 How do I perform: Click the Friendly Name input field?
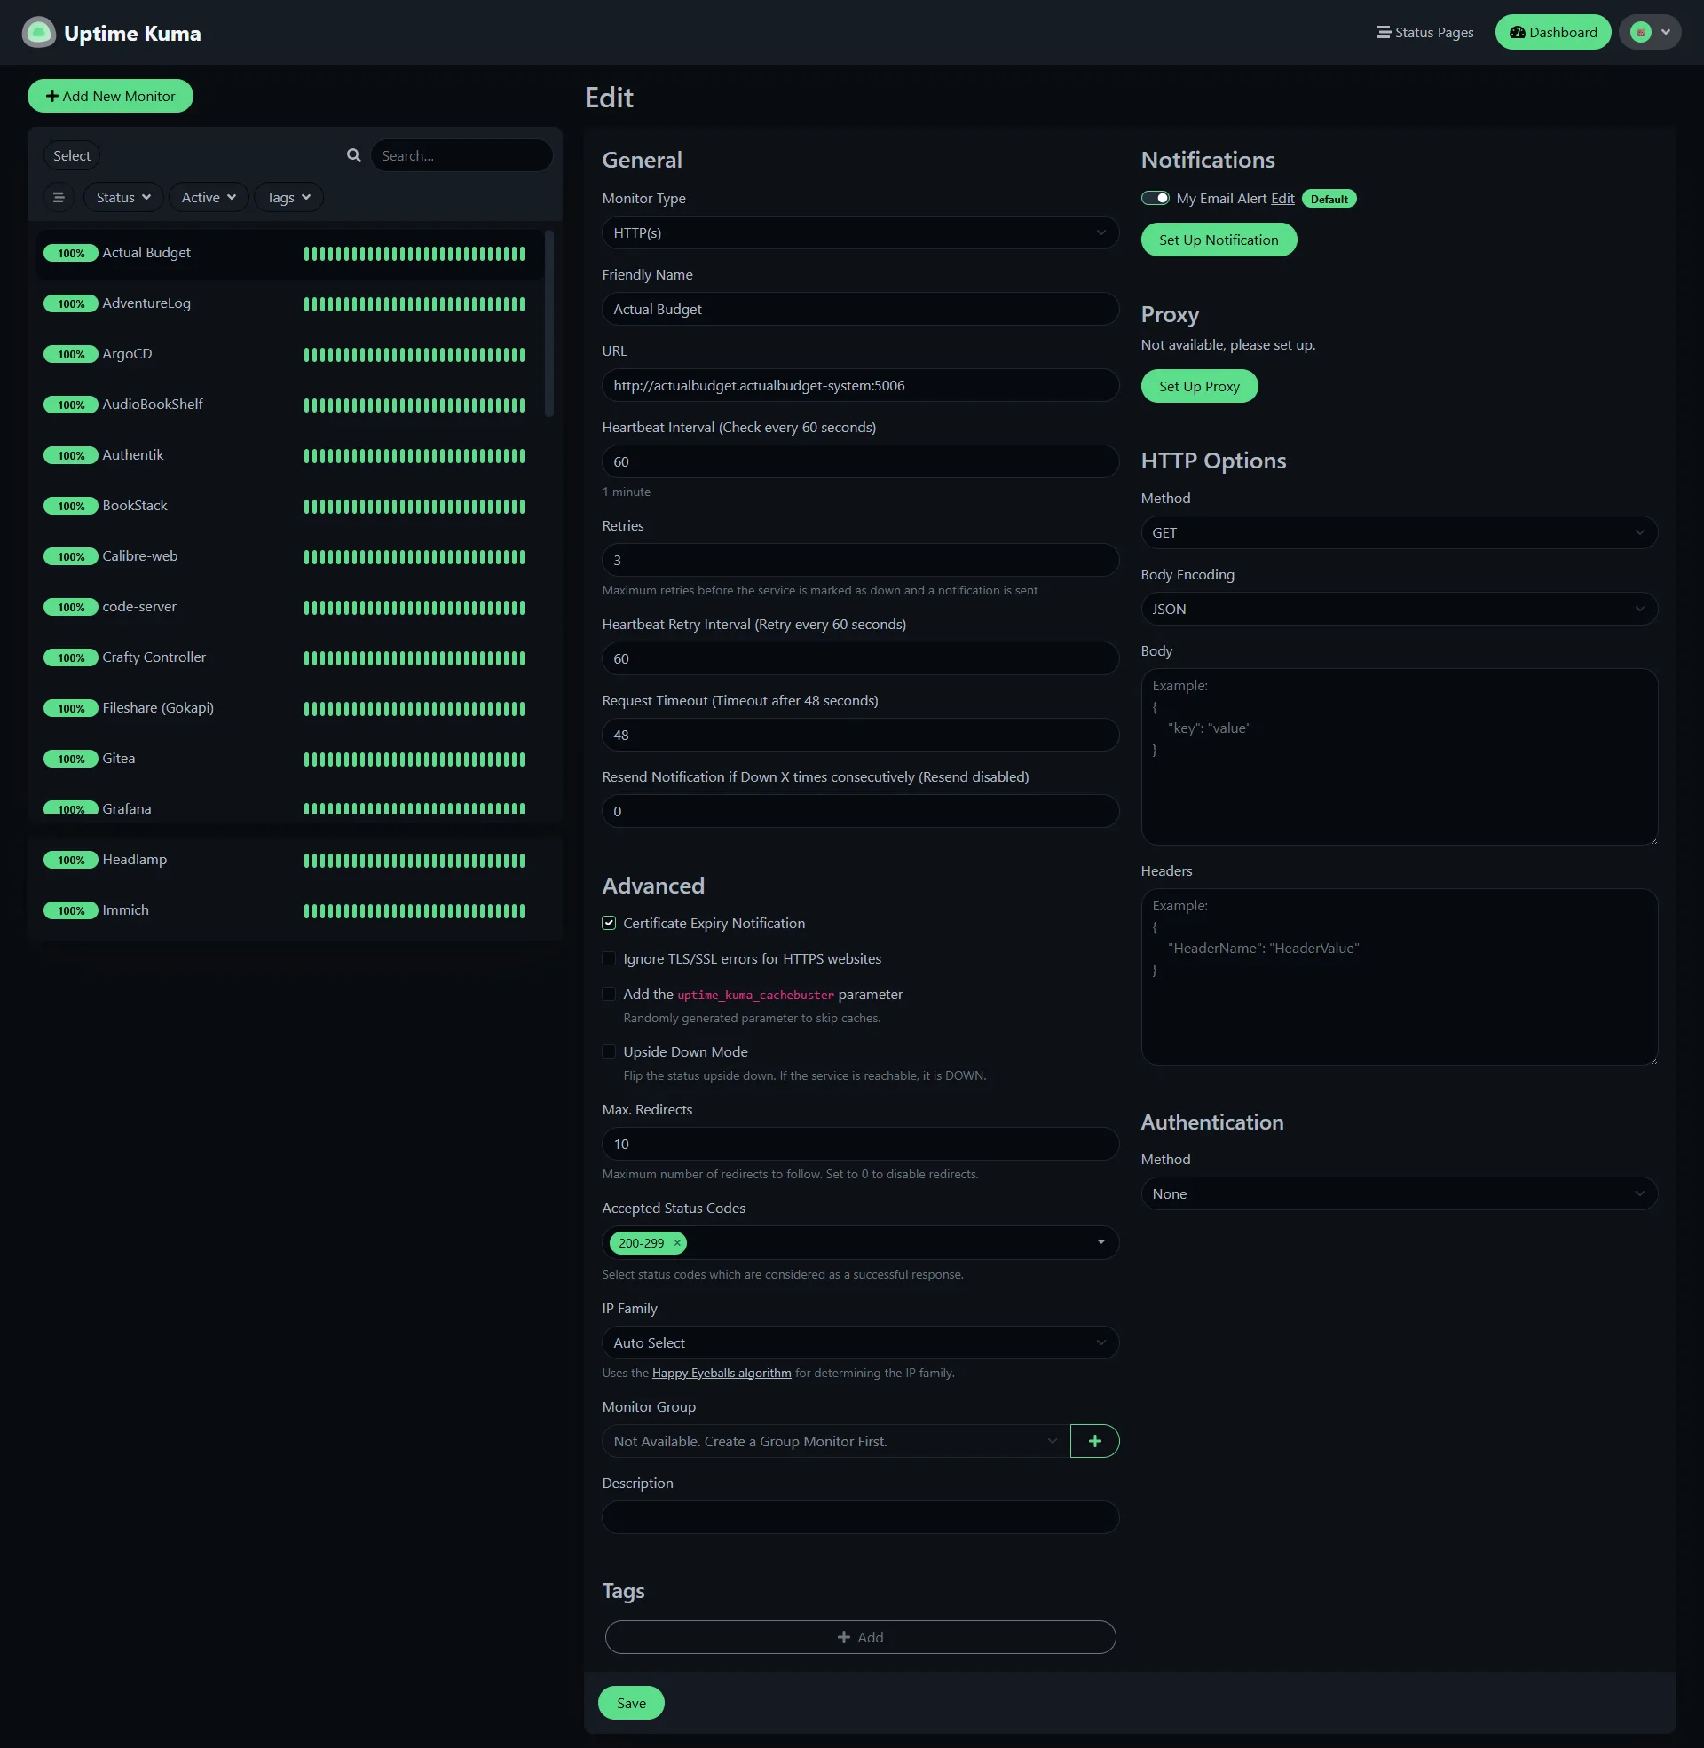(860, 309)
